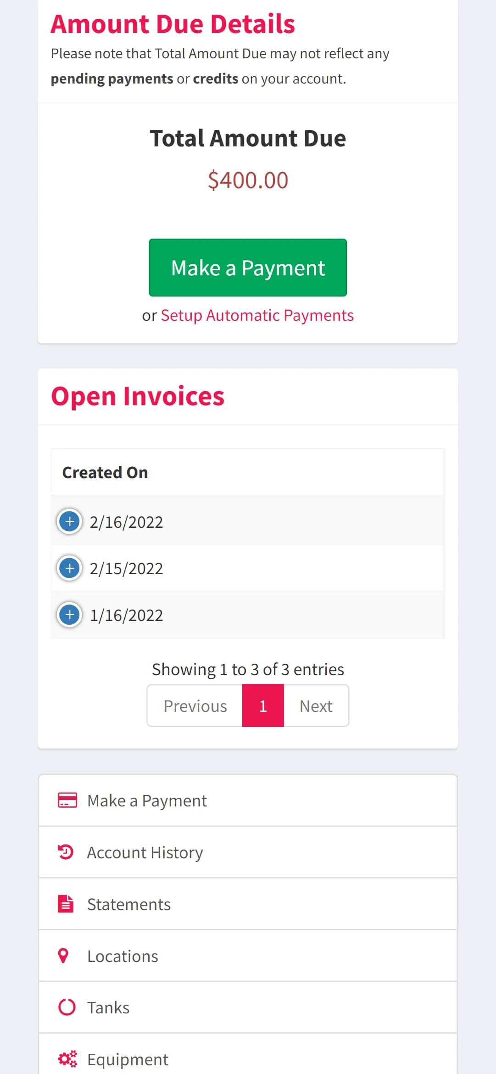
Task: Click the Statements document icon
Action: [66, 904]
